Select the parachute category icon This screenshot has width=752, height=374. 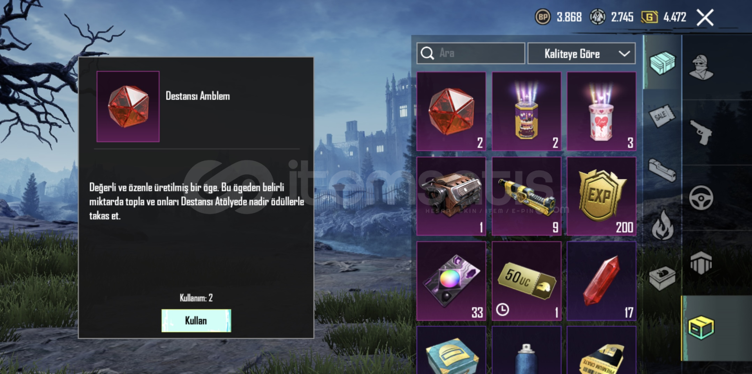tap(701, 263)
